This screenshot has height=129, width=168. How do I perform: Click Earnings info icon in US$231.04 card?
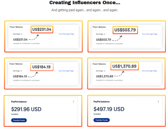pos(21,34)
